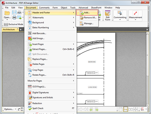Click the Print icon in toolbar

point(14,17)
